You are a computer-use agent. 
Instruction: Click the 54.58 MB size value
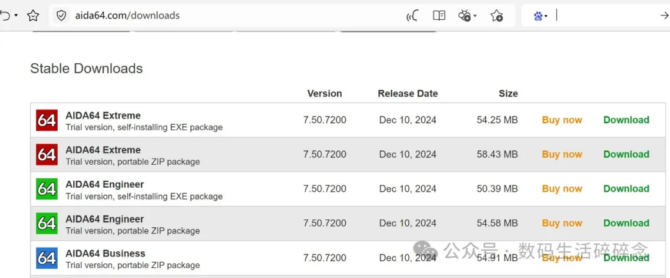point(498,223)
